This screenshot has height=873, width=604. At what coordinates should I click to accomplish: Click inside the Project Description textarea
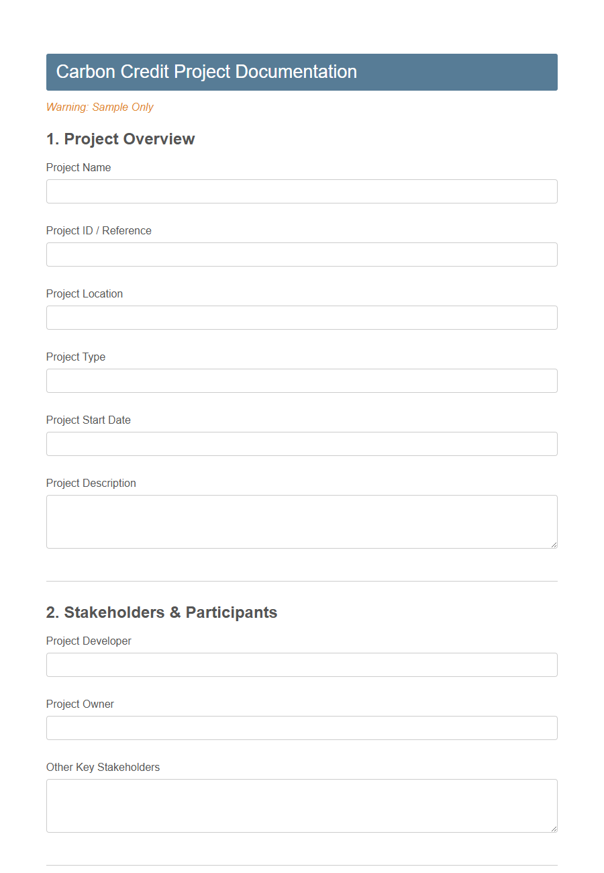pos(301,520)
